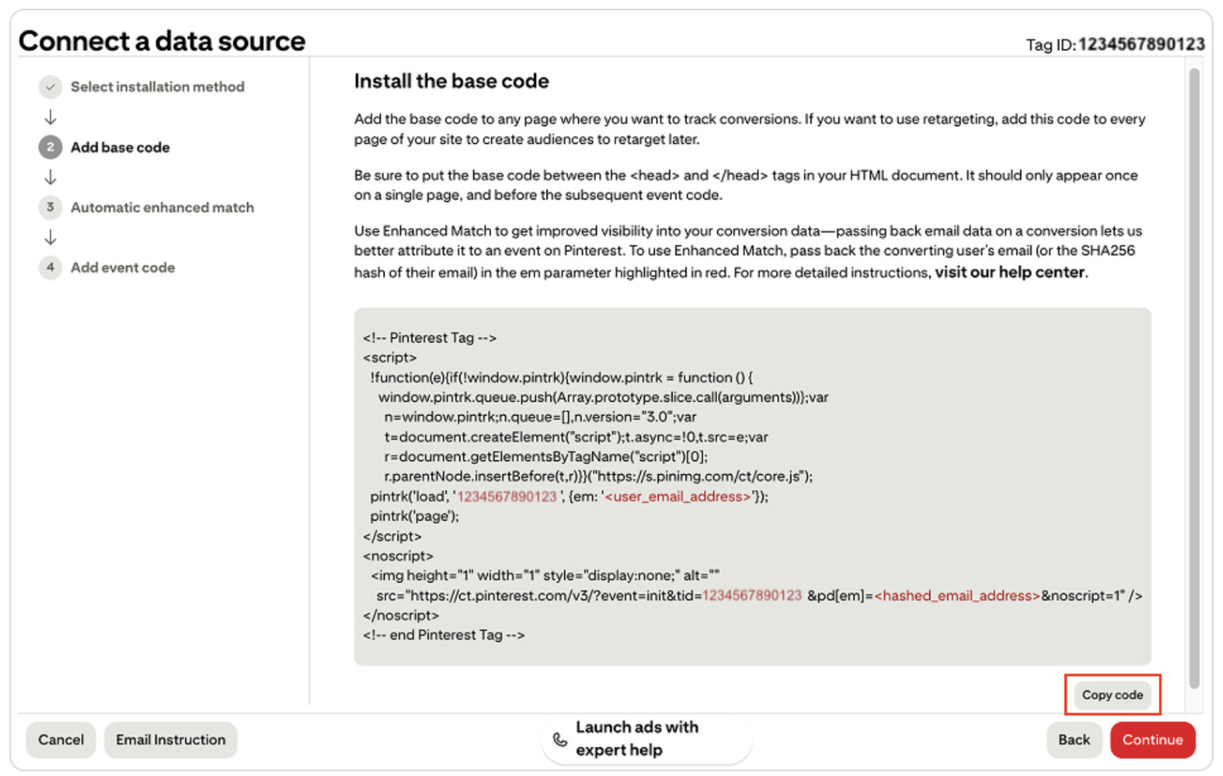Click the arrow between steps 2 and 3

coord(50,177)
